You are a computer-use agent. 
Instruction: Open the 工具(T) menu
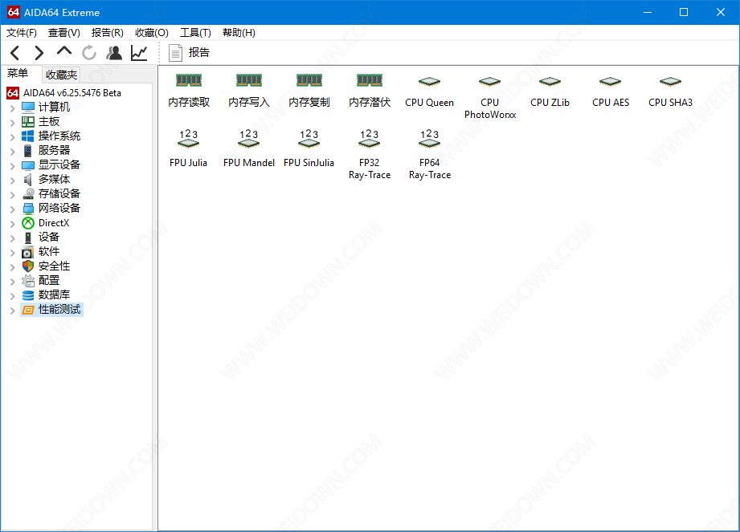click(195, 33)
